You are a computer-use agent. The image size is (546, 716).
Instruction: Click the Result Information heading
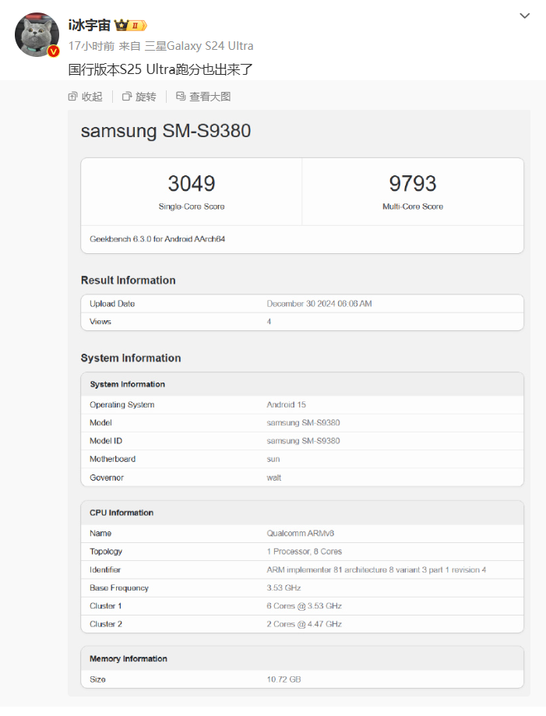click(129, 280)
